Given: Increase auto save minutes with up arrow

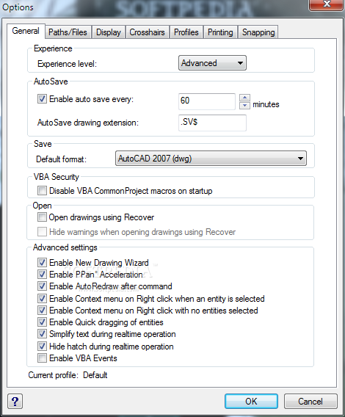Looking at the screenshot, I should tap(244, 98).
